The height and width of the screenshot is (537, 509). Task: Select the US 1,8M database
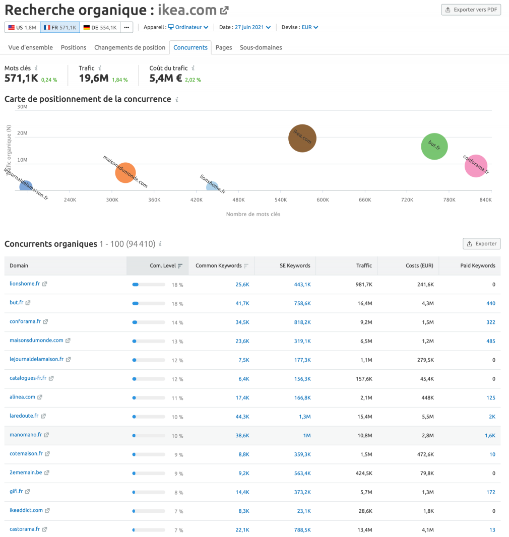coord(22,27)
